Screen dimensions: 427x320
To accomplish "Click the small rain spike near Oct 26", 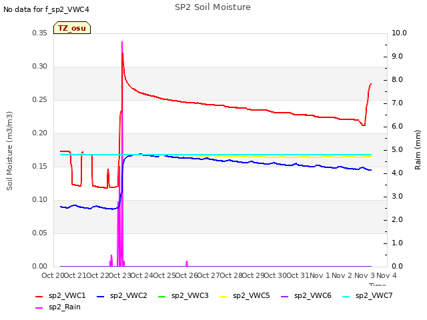I will tap(187, 263).
